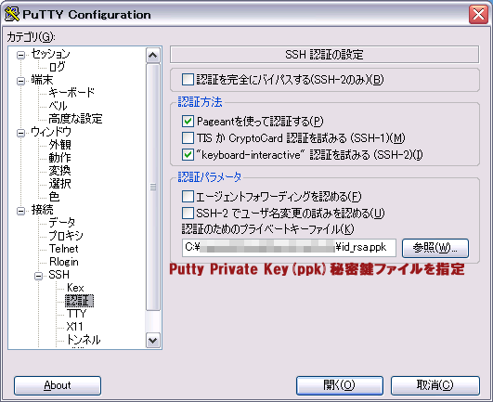This screenshot has height=402, width=493.
Task: Select セッション category
Action: (50, 54)
